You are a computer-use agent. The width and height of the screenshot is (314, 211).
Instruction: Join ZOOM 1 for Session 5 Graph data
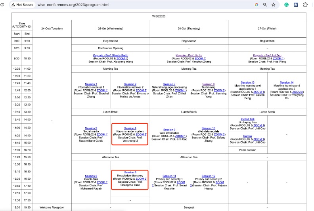pyautogui.click(x=102, y=182)
